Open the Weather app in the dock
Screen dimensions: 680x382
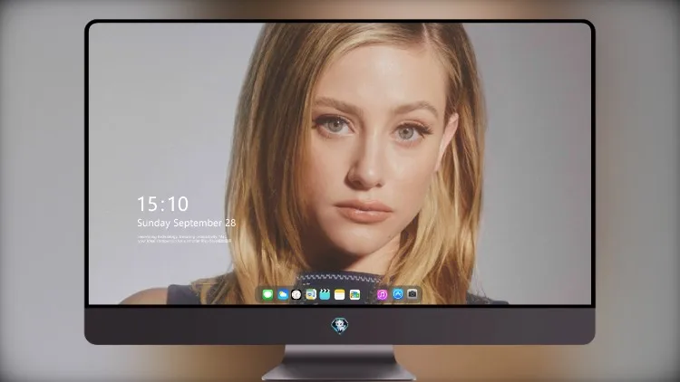[283, 294]
